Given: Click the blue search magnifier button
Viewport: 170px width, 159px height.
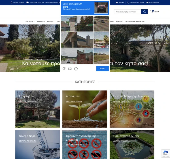Looking at the screenshot, I should pyautogui.click(x=144, y=12).
